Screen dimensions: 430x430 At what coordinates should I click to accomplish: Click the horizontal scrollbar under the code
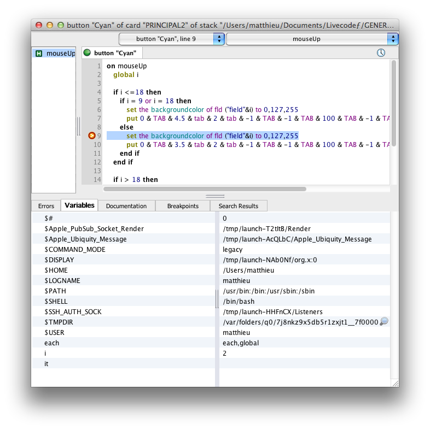coord(205,189)
